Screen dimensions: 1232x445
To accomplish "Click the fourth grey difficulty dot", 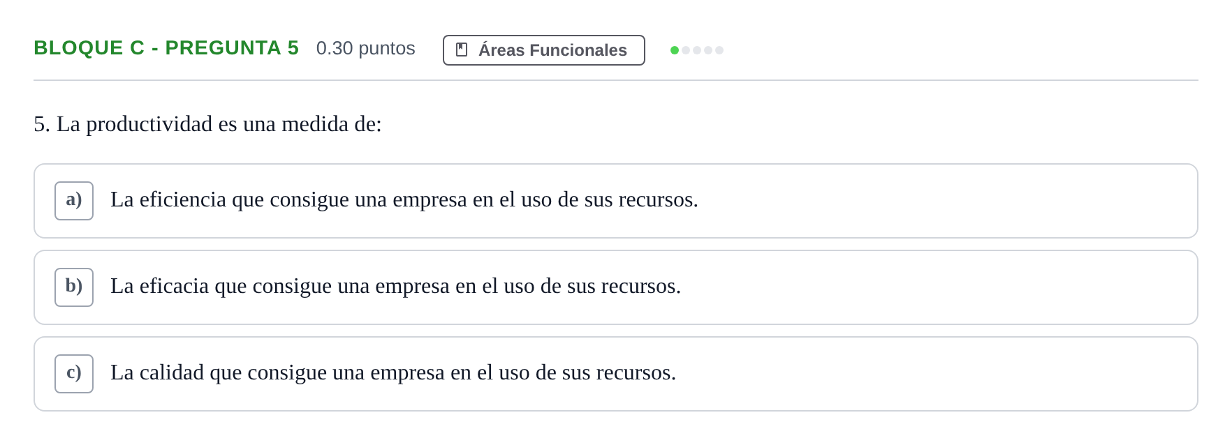I will 708,50.
